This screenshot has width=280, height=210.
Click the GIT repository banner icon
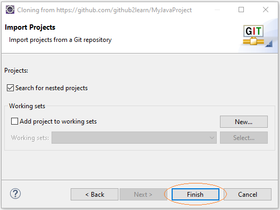253,35
